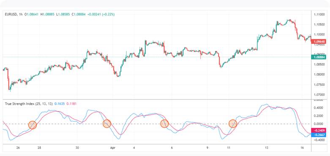Open the True Strength Index (25, 13, 13) legend

pos(29,104)
